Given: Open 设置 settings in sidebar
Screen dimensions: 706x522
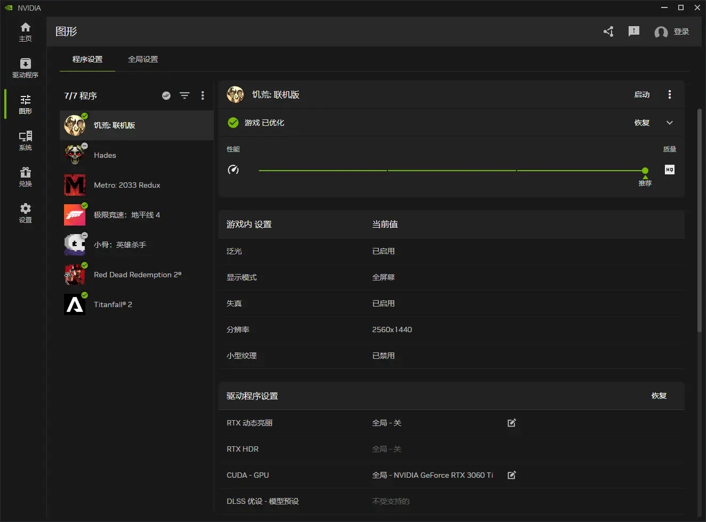Looking at the screenshot, I should (25, 213).
